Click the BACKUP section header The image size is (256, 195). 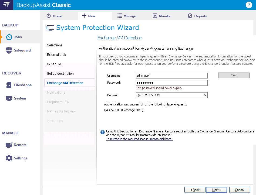10,25
